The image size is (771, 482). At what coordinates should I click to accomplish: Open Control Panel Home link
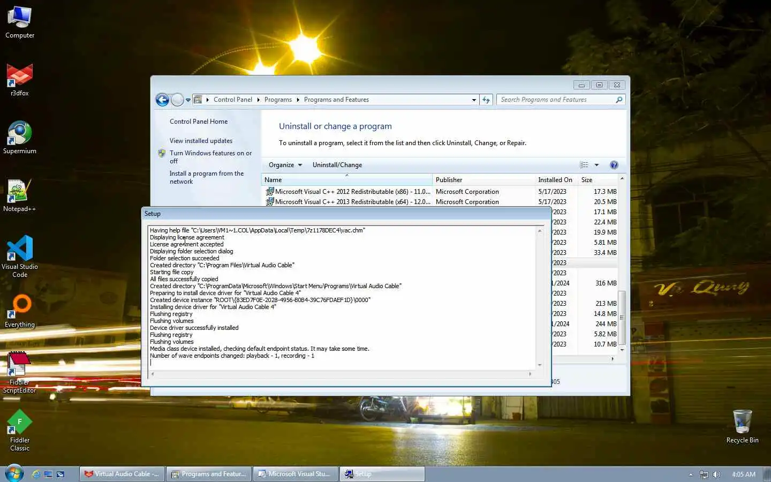(x=199, y=122)
